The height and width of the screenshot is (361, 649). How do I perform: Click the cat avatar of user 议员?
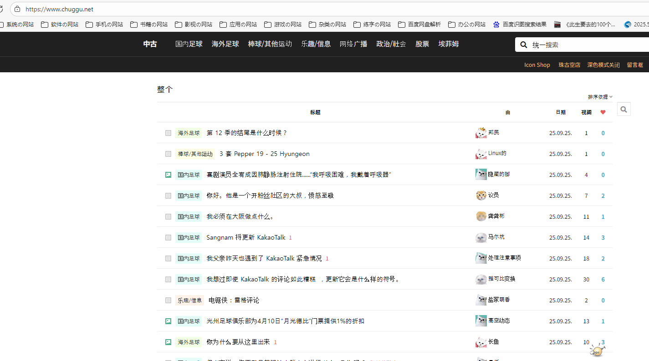(481, 196)
